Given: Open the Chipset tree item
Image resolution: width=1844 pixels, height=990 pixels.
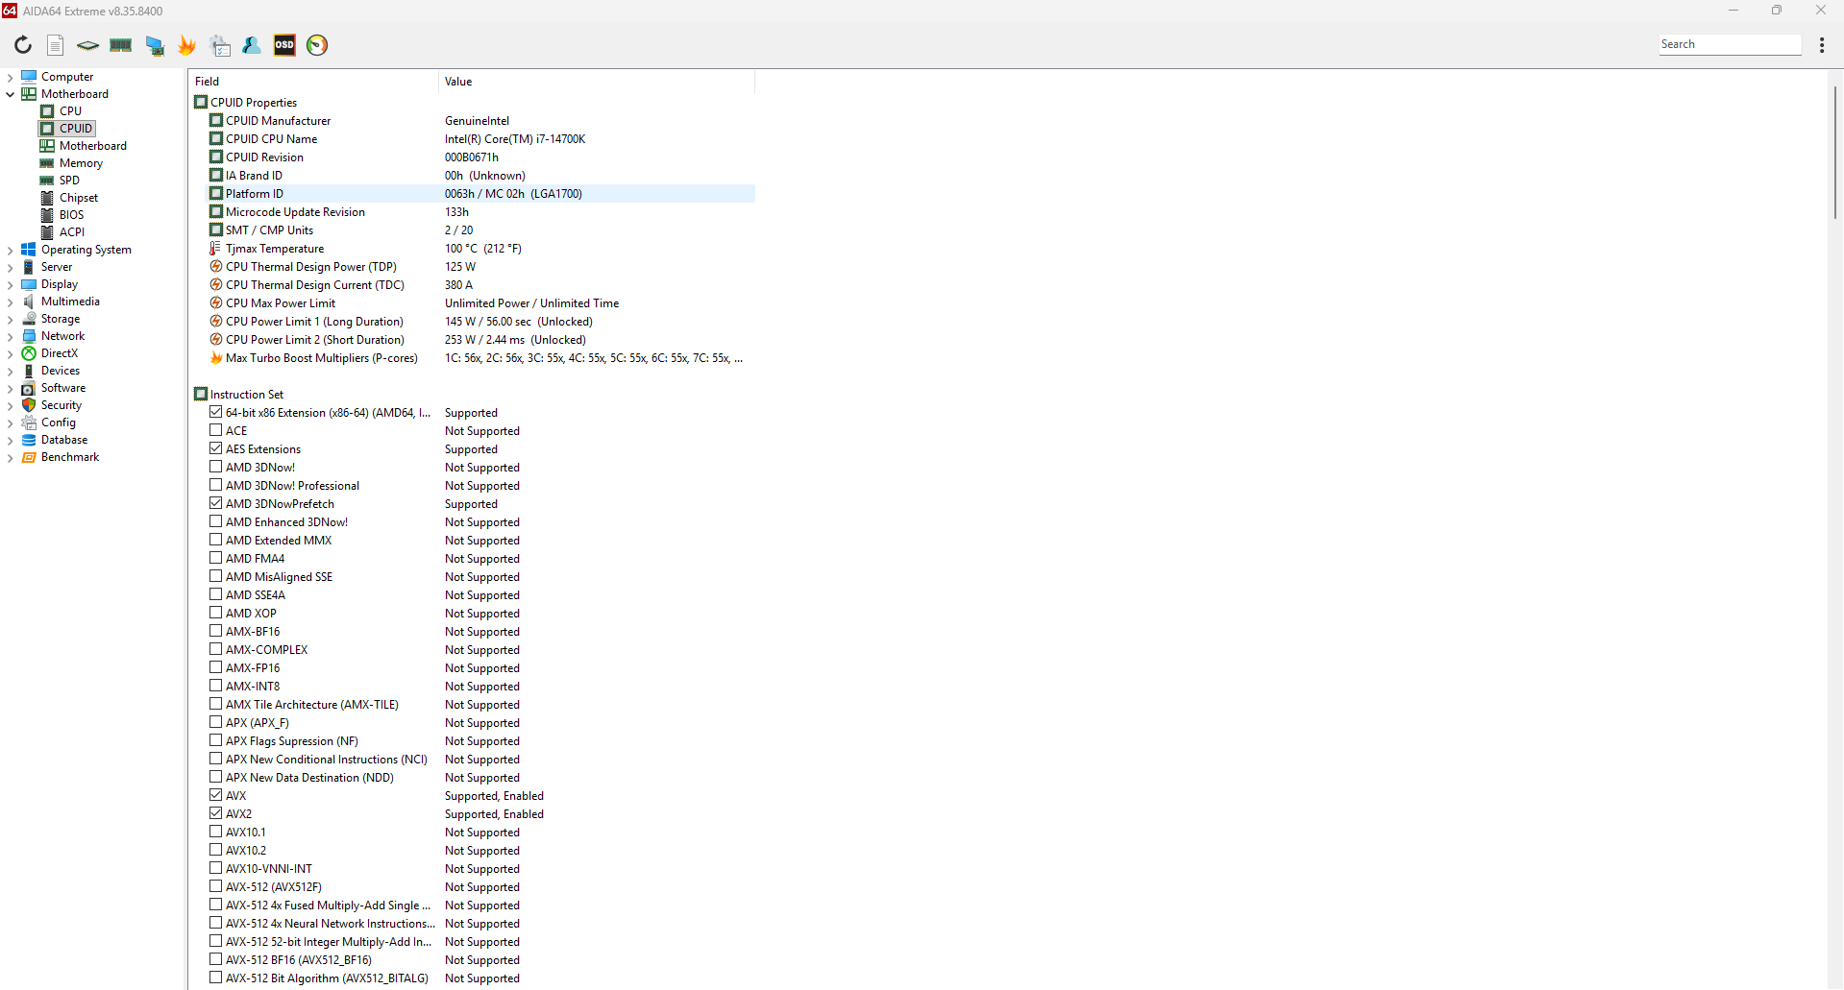Looking at the screenshot, I should (x=78, y=198).
